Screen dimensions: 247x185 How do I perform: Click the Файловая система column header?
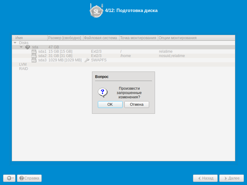point(101,38)
